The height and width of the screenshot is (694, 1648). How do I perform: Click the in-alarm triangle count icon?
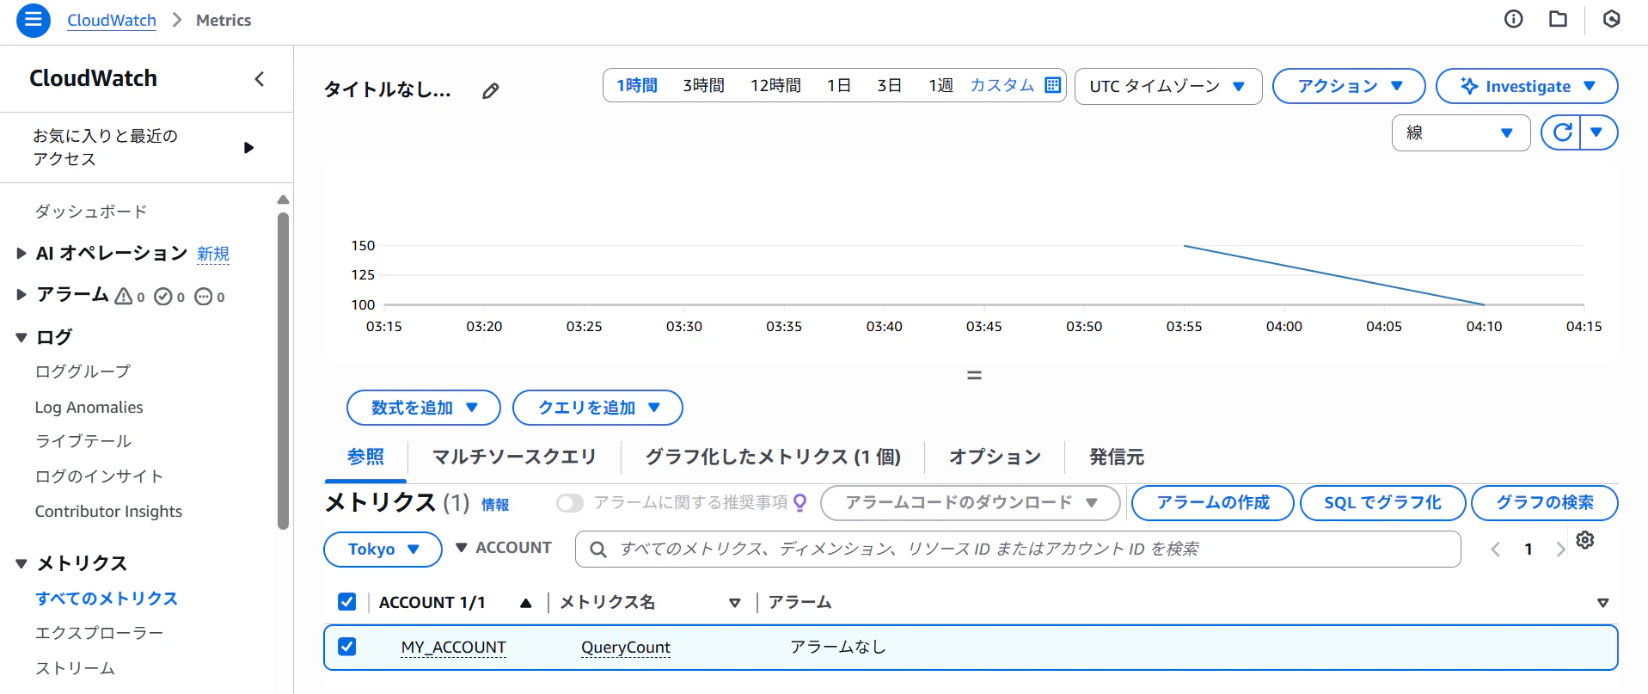[124, 297]
